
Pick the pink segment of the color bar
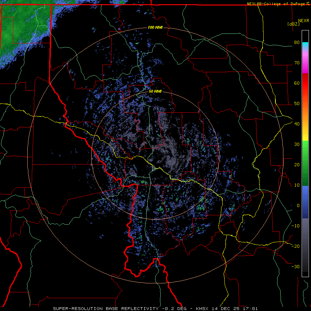click(x=305, y=62)
